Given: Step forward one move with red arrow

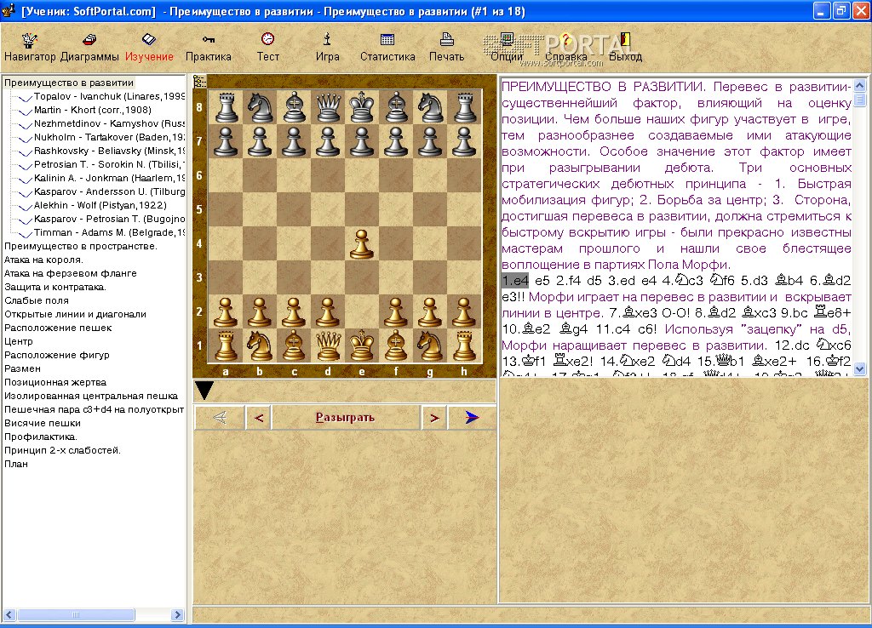Looking at the screenshot, I should (x=434, y=417).
